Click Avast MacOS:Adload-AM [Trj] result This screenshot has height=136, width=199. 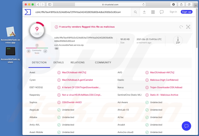tap(74, 72)
